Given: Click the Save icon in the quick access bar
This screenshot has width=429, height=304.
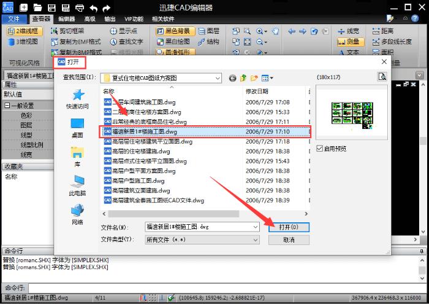Looking at the screenshot, I should point(51,7).
